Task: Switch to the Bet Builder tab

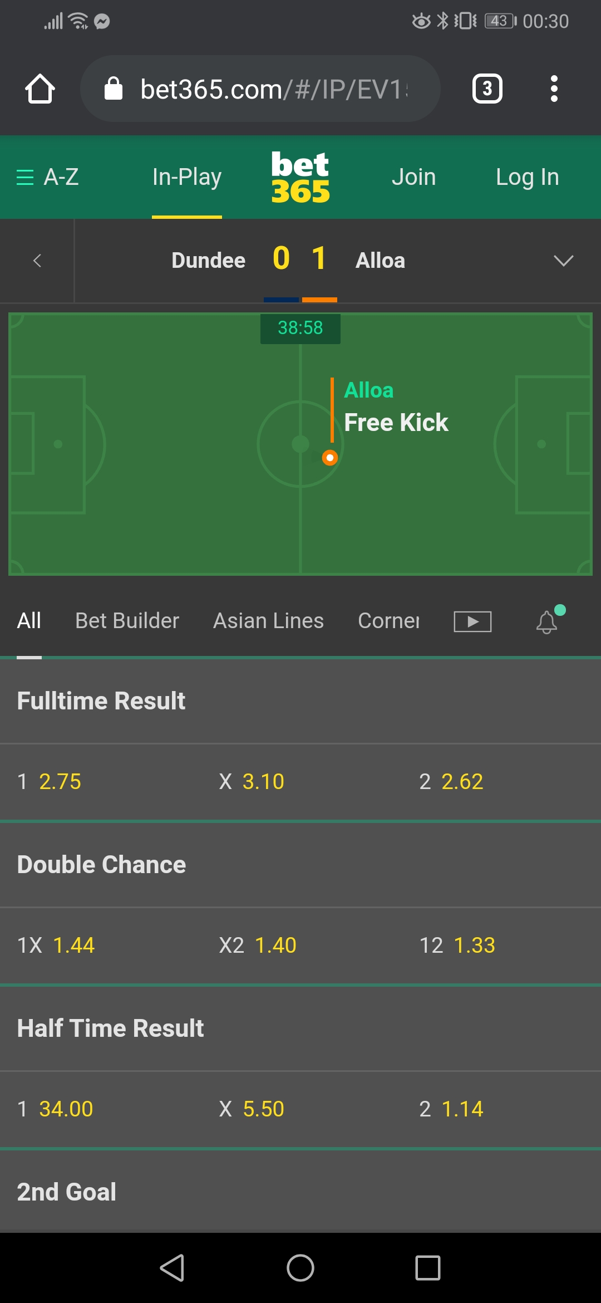Action: 127,621
